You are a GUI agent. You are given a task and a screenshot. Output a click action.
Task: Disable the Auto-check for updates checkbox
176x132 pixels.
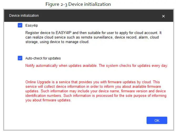(x=20, y=58)
